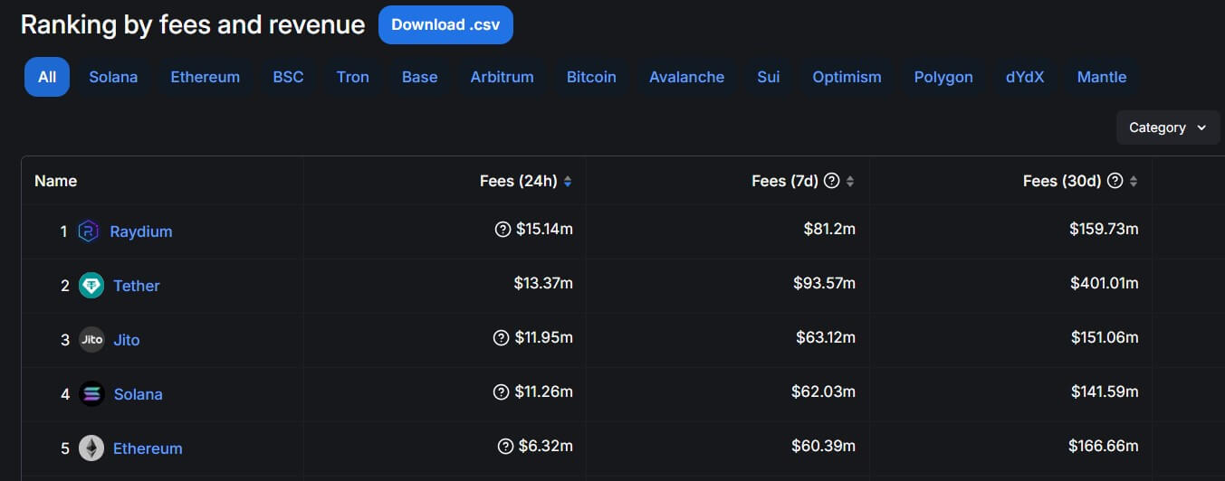Viewport: 1225px width, 481px height.
Task: Click the Tether logo icon
Action: coord(91,286)
